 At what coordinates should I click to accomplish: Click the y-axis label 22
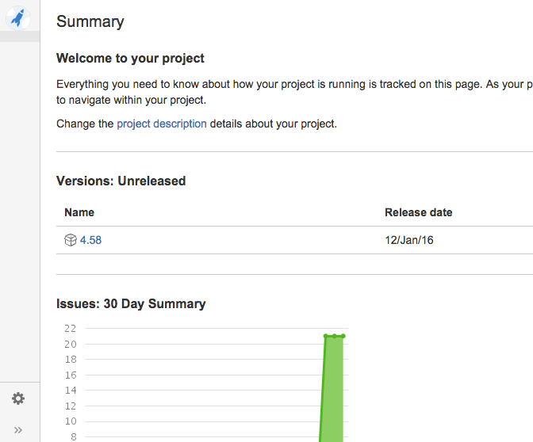[70, 328]
